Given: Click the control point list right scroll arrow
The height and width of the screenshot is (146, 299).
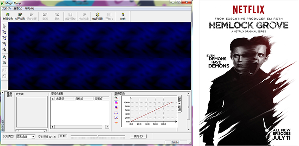Looking at the screenshot, I should click(x=107, y=127).
